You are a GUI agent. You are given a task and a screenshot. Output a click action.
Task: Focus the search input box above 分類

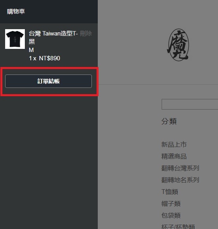click(x=190, y=104)
